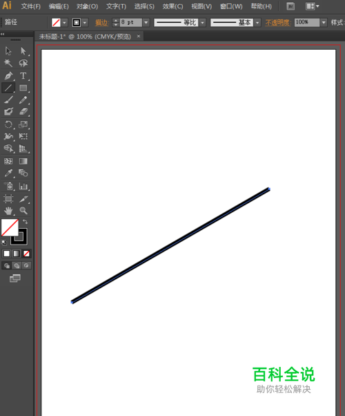Change the screen mode
345x416 pixels.
[x=15, y=278]
